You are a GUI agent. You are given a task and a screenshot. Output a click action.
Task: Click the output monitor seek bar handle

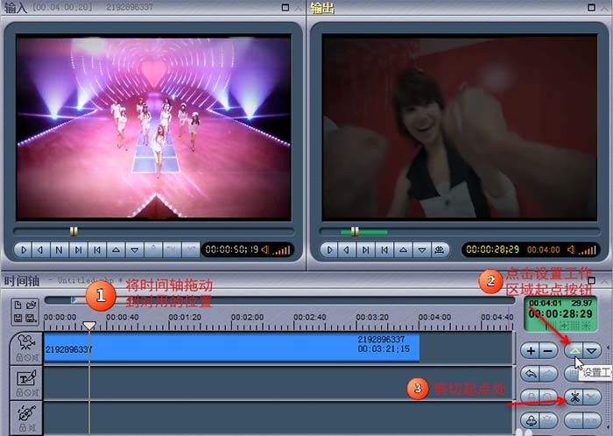pyautogui.click(x=355, y=232)
